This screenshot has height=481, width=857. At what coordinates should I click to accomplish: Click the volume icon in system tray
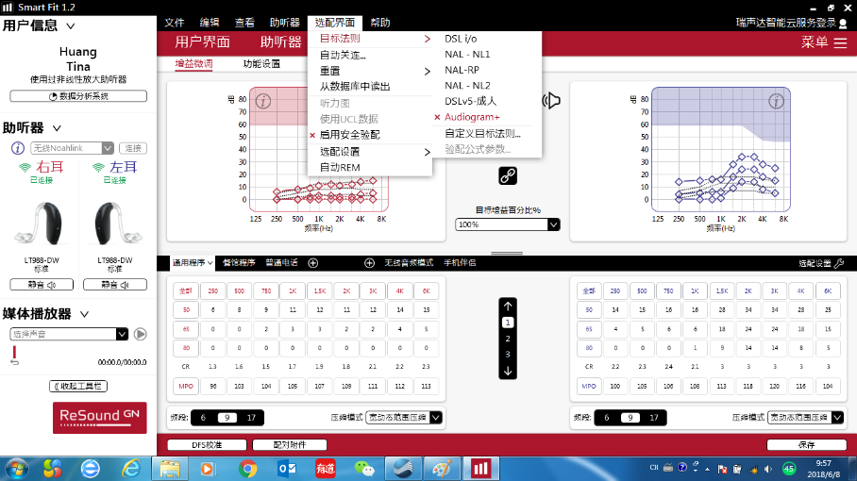point(768,469)
